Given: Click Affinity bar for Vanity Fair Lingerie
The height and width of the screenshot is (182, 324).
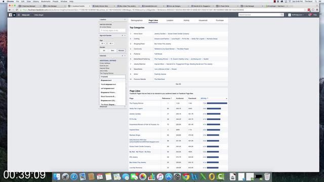Looking at the screenshot, I should [214, 109].
